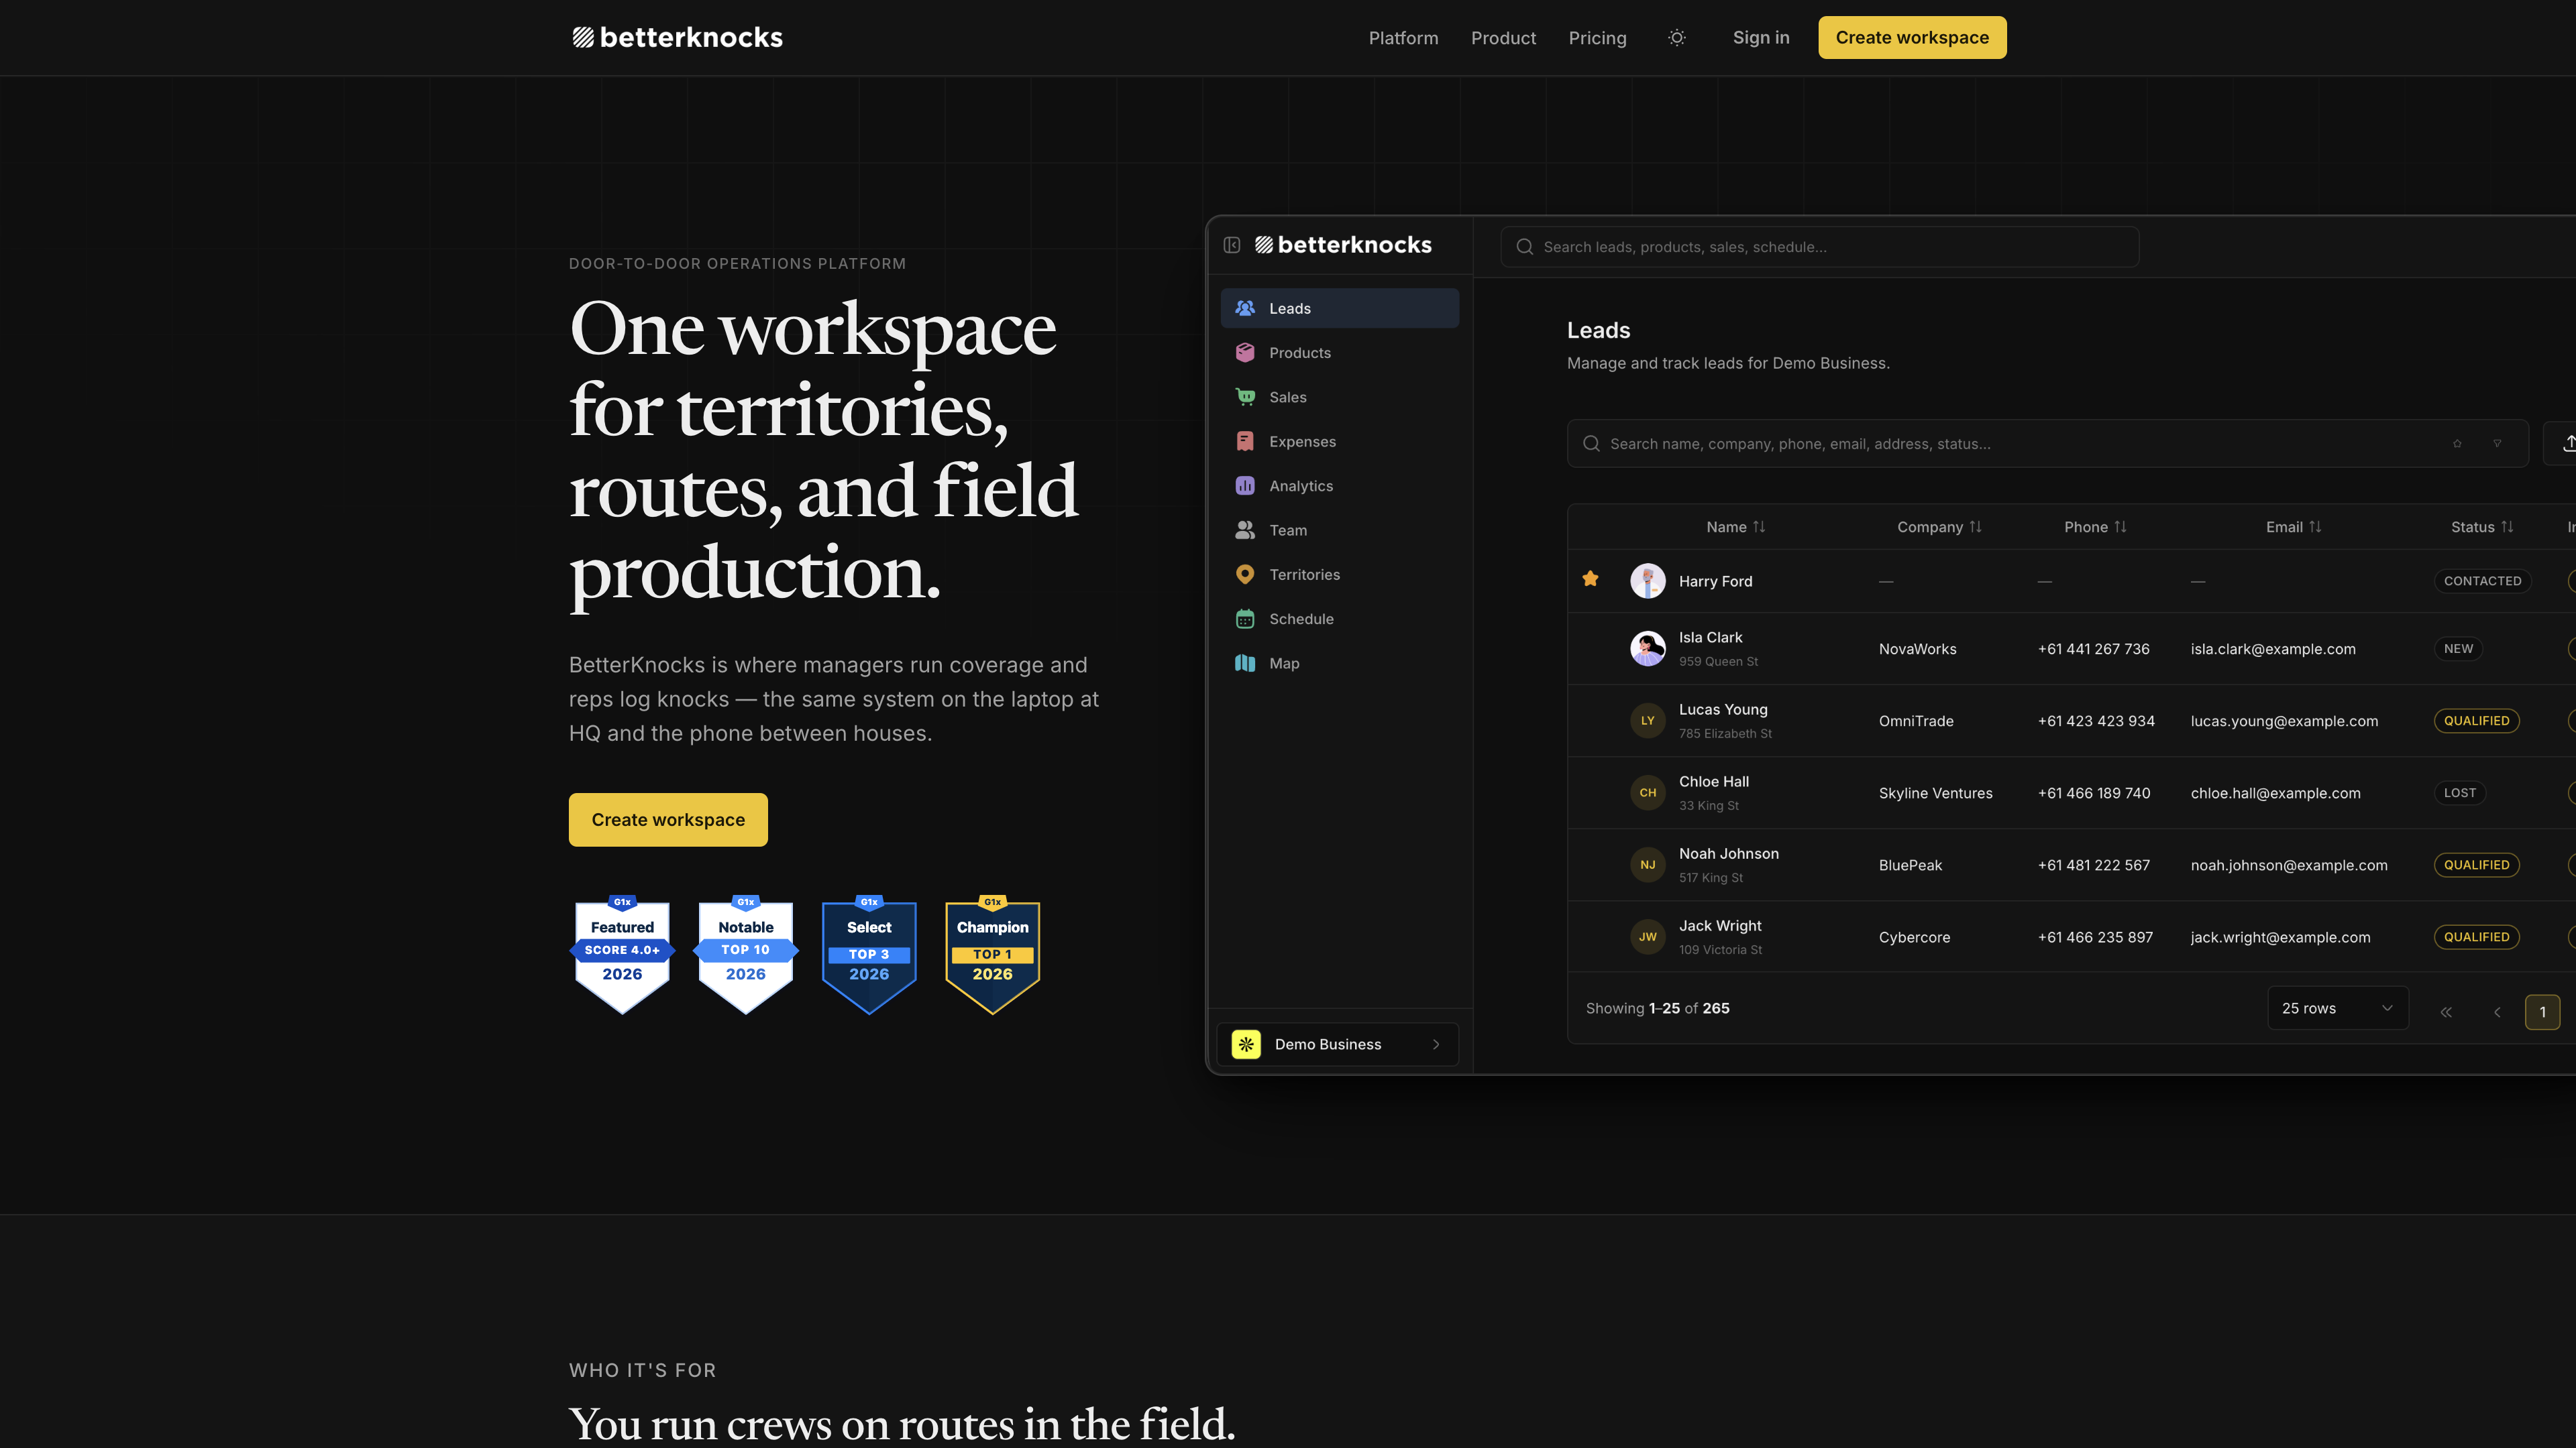Focus the Search name, company, phone field
This screenshot has width=2576, height=1448.
pos(2047,444)
